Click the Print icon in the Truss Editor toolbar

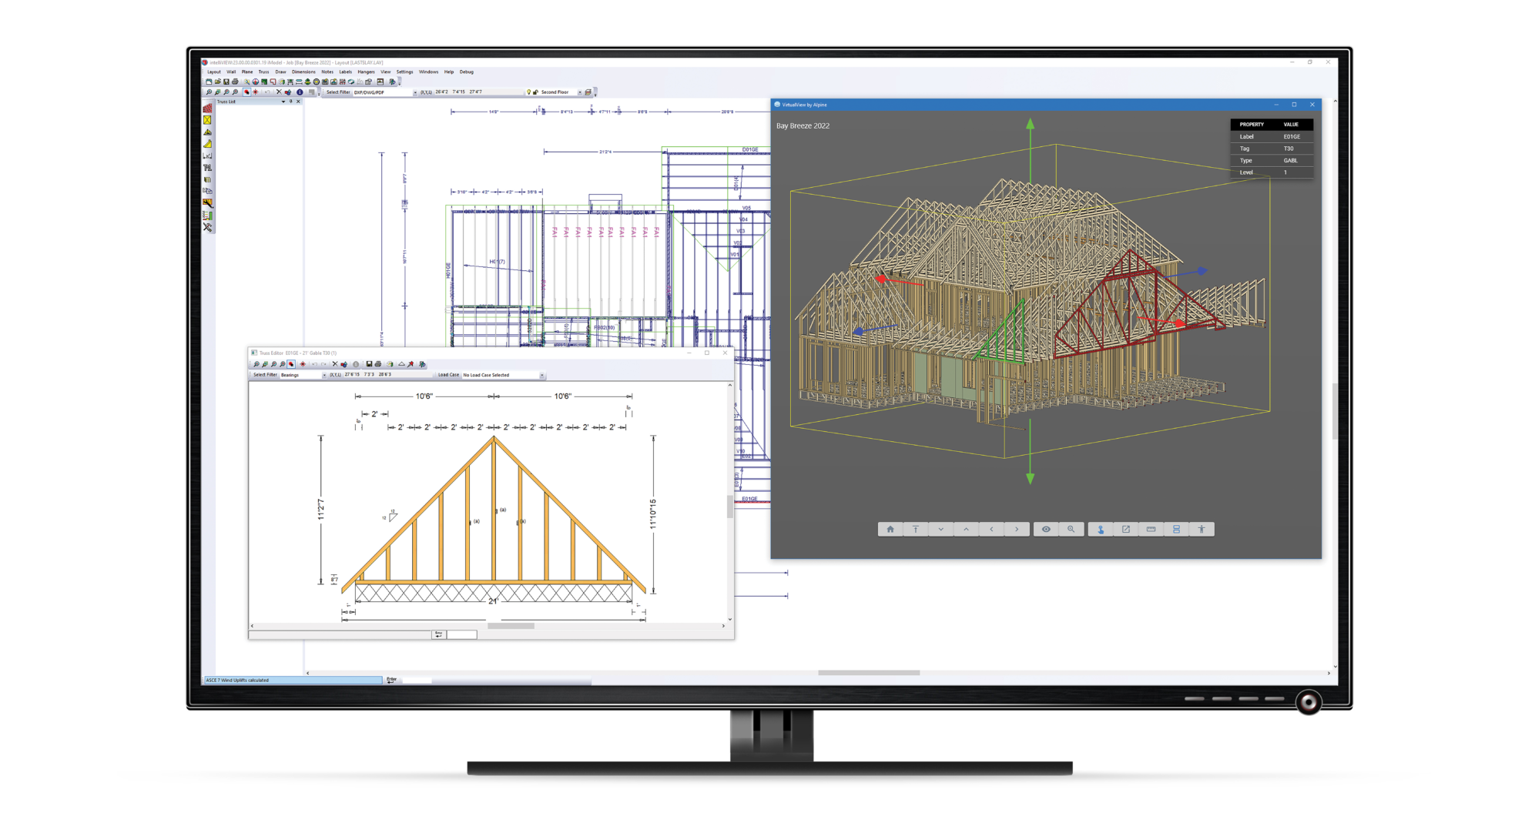tap(378, 364)
